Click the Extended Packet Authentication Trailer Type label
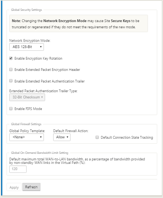Screen dimensions: 163x198 (x=43, y=91)
